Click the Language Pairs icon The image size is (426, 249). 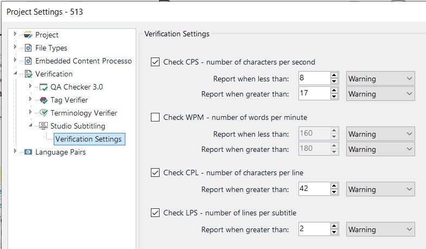[x=28, y=152]
